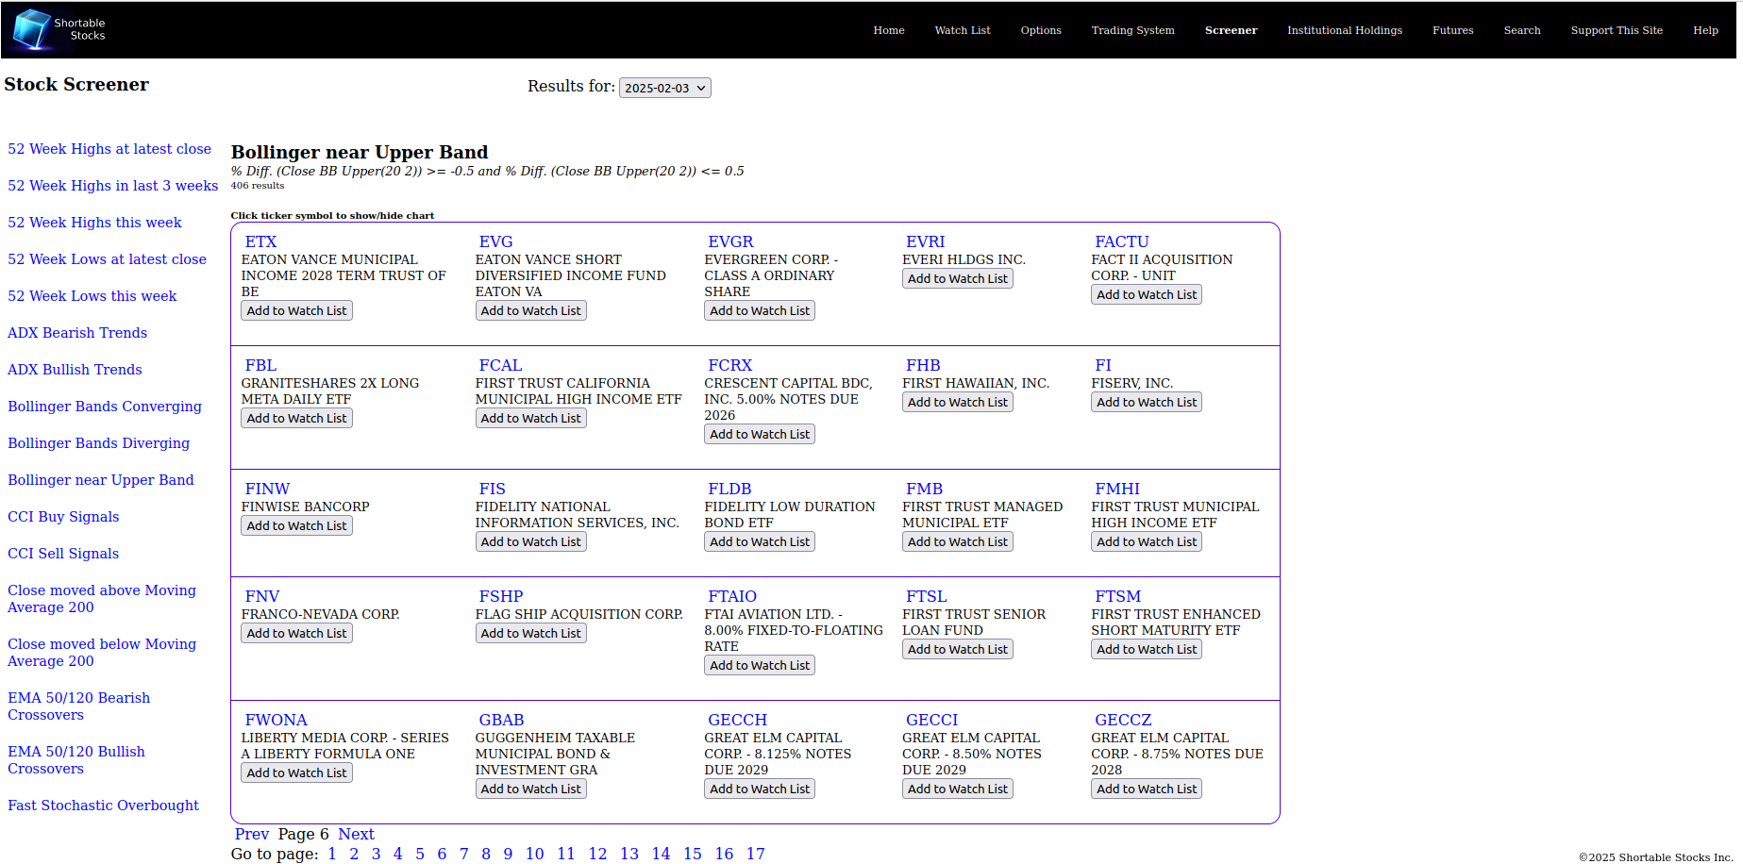
Task: Open Close moved above Moving Average 200
Action: pyautogui.click(x=102, y=599)
